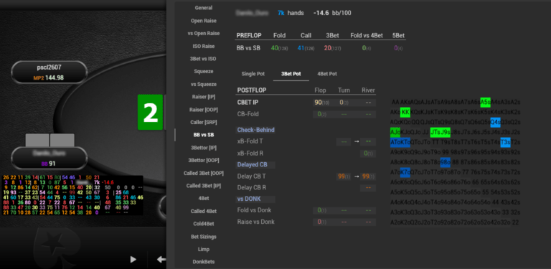This screenshot has height=269, width=551.
Task: Open 3Bettor [OOP] section
Action: 204,160
